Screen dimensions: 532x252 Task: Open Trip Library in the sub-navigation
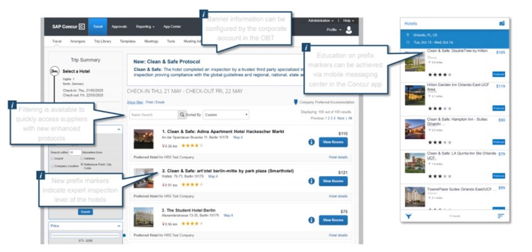tap(102, 41)
